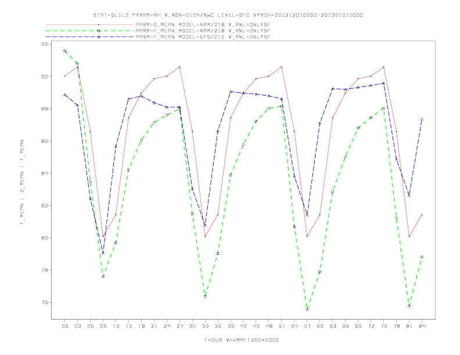Click the blue triangle data point at hour 00
Screen dimensions: 460x355
[65, 95]
